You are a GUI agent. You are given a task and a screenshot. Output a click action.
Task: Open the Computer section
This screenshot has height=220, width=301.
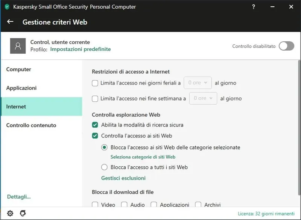pos(41,69)
